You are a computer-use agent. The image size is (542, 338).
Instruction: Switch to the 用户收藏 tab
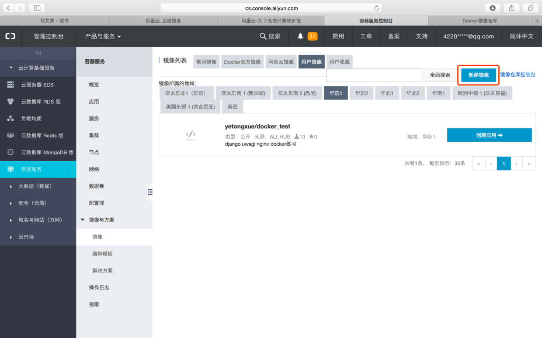[339, 62]
